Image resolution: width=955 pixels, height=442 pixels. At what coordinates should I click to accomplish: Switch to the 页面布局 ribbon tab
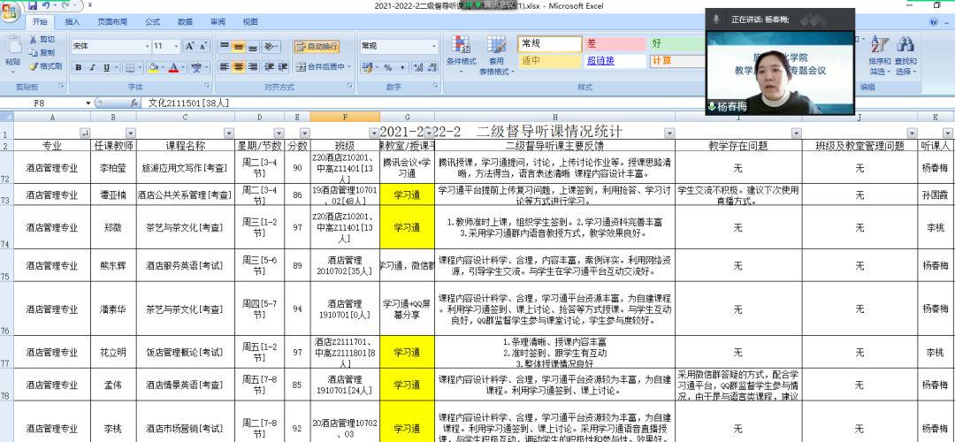tap(112, 21)
